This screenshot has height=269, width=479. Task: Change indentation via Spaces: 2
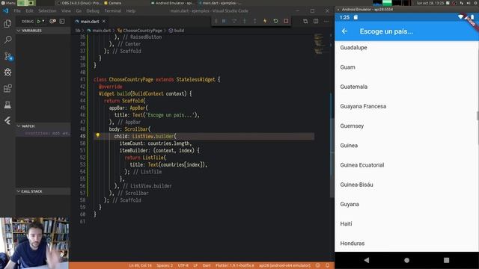click(x=165, y=265)
